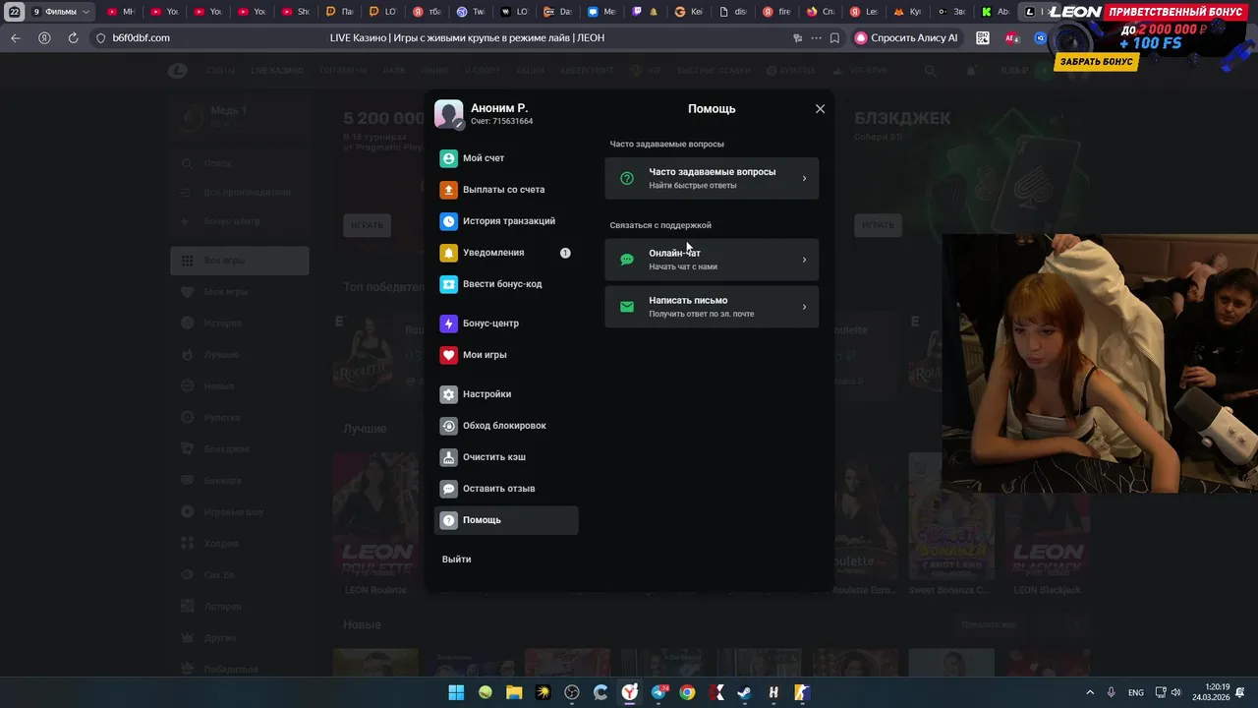Open Telegram from taskbar

[658, 692]
